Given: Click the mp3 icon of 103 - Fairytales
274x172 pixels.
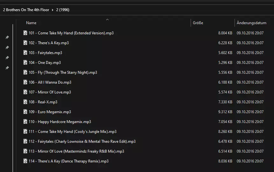Looking at the screenshot, I should [25, 52].
